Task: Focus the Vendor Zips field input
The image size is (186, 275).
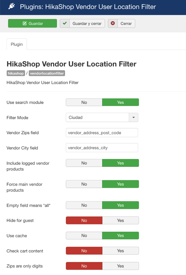Action: point(102,133)
